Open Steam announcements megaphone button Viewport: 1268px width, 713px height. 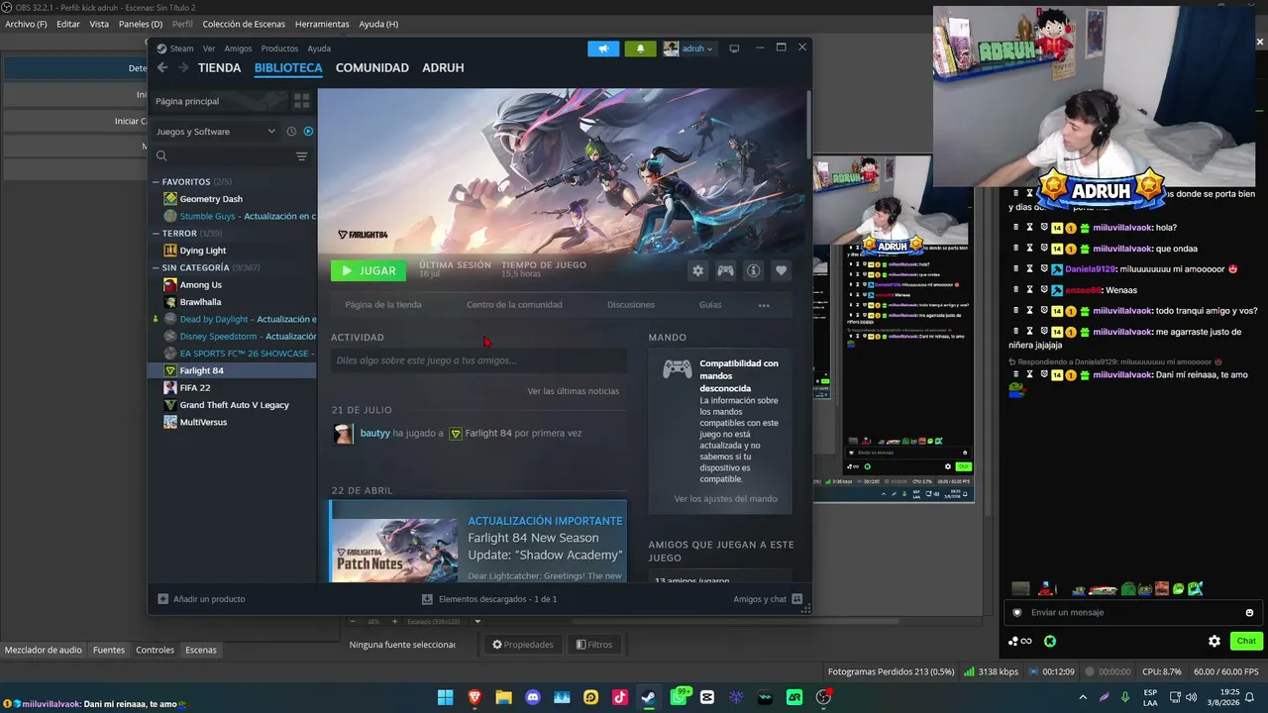[603, 49]
